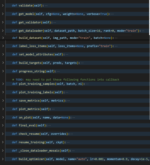Click the function name plot_training_samples
This screenshot has width=150, height=165.
[37, 84]
